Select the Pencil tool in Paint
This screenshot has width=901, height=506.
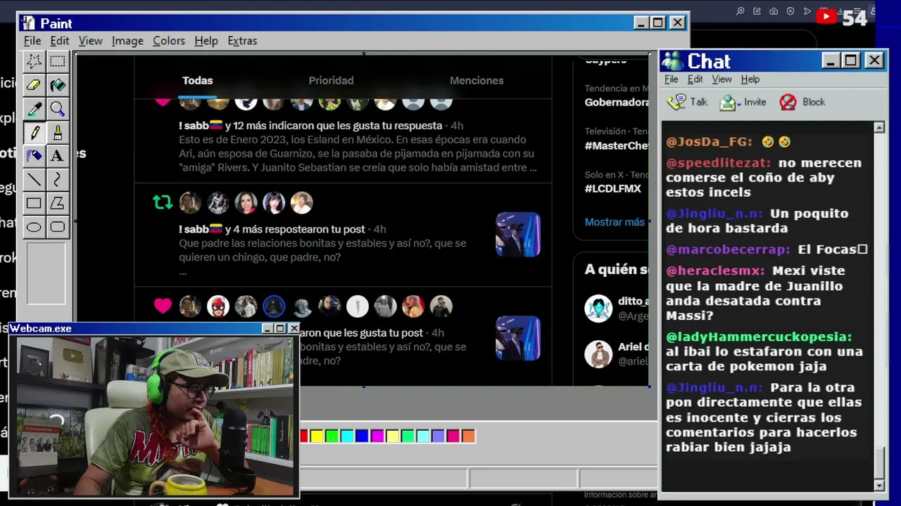click(x=34, y=132)
